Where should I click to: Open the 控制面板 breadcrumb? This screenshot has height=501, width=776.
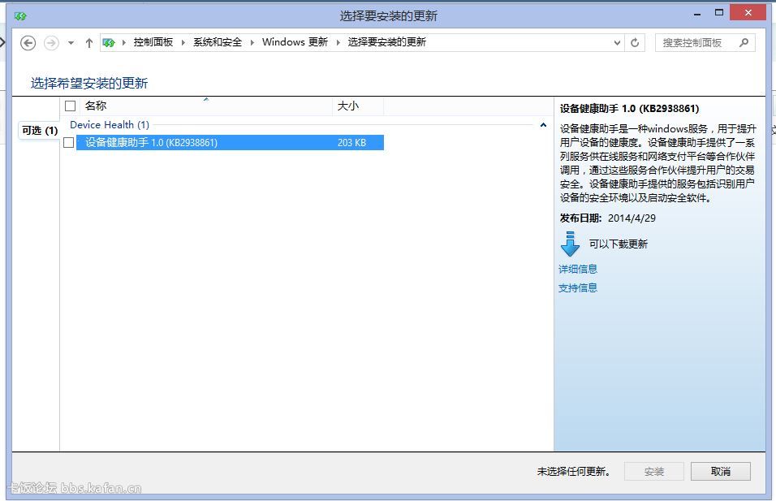click(x=153, y=42)
